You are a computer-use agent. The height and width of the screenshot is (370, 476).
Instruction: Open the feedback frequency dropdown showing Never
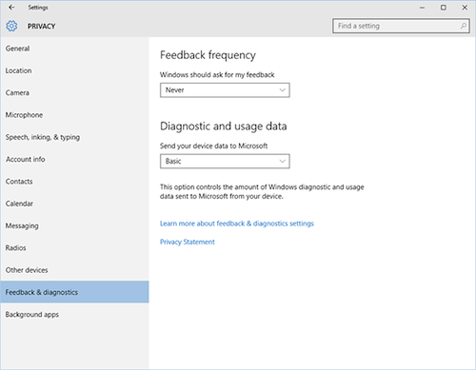coord(225,90)
